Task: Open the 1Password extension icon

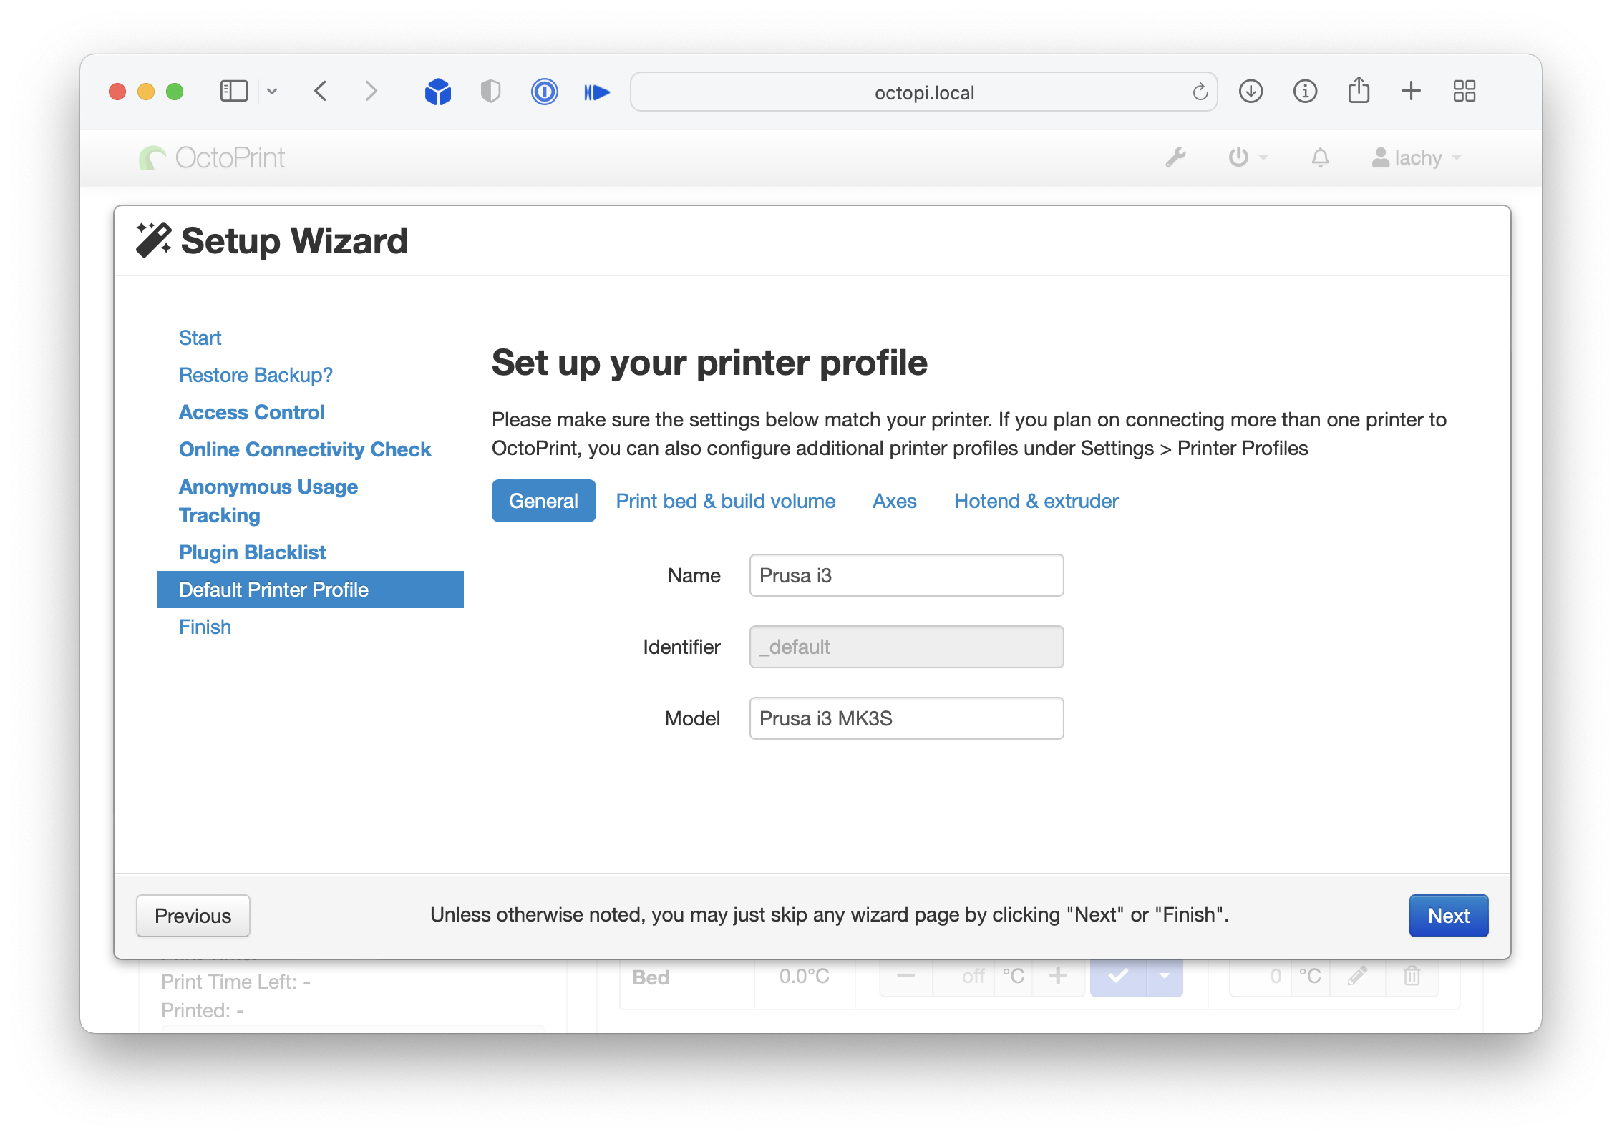Action: (545, 92)
